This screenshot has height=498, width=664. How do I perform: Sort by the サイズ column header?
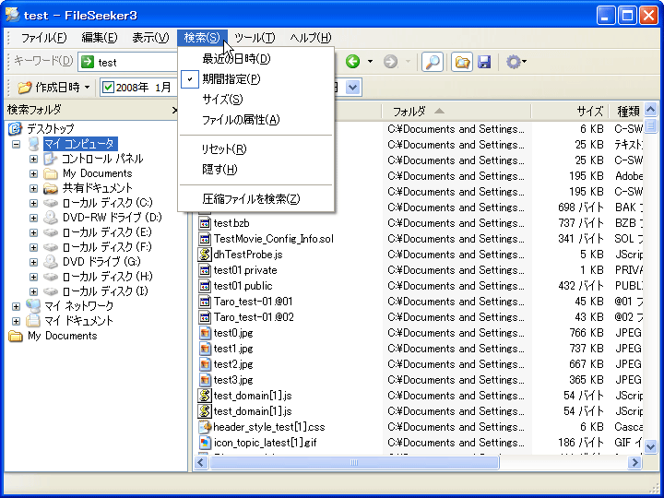pyautogui.click(x=570, y=112)
